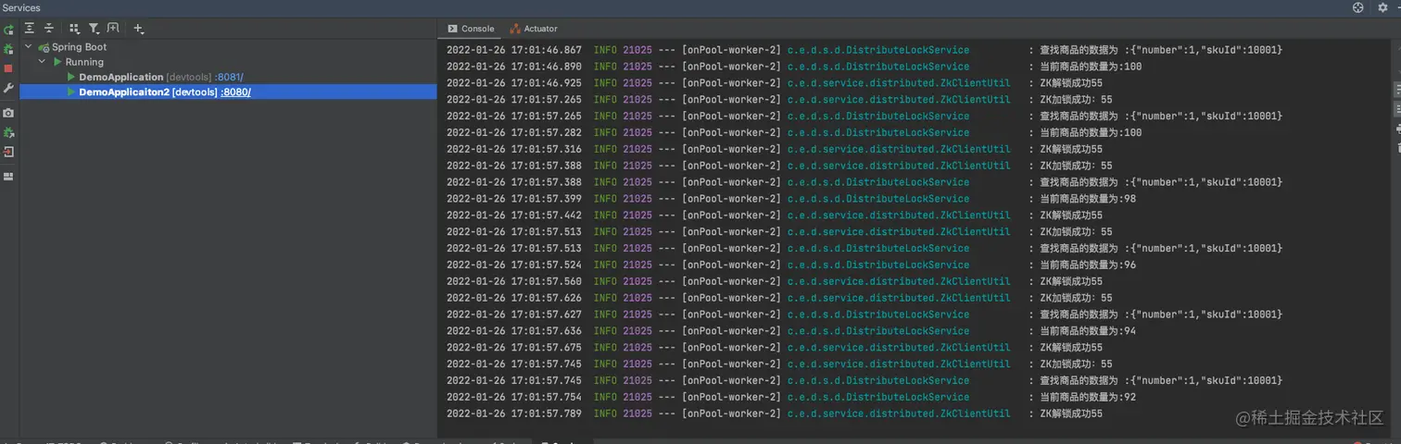Open the :8080/ port link
1401x444 pixels.
coord(235,92)
